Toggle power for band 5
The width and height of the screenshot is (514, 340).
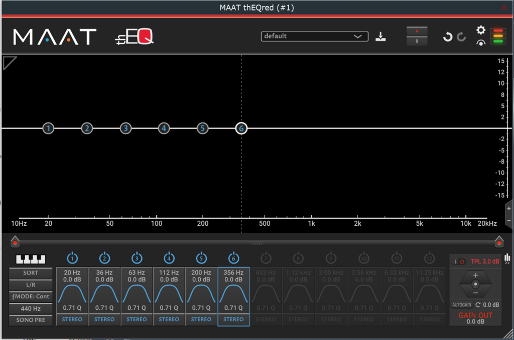[x=201, y=258]
